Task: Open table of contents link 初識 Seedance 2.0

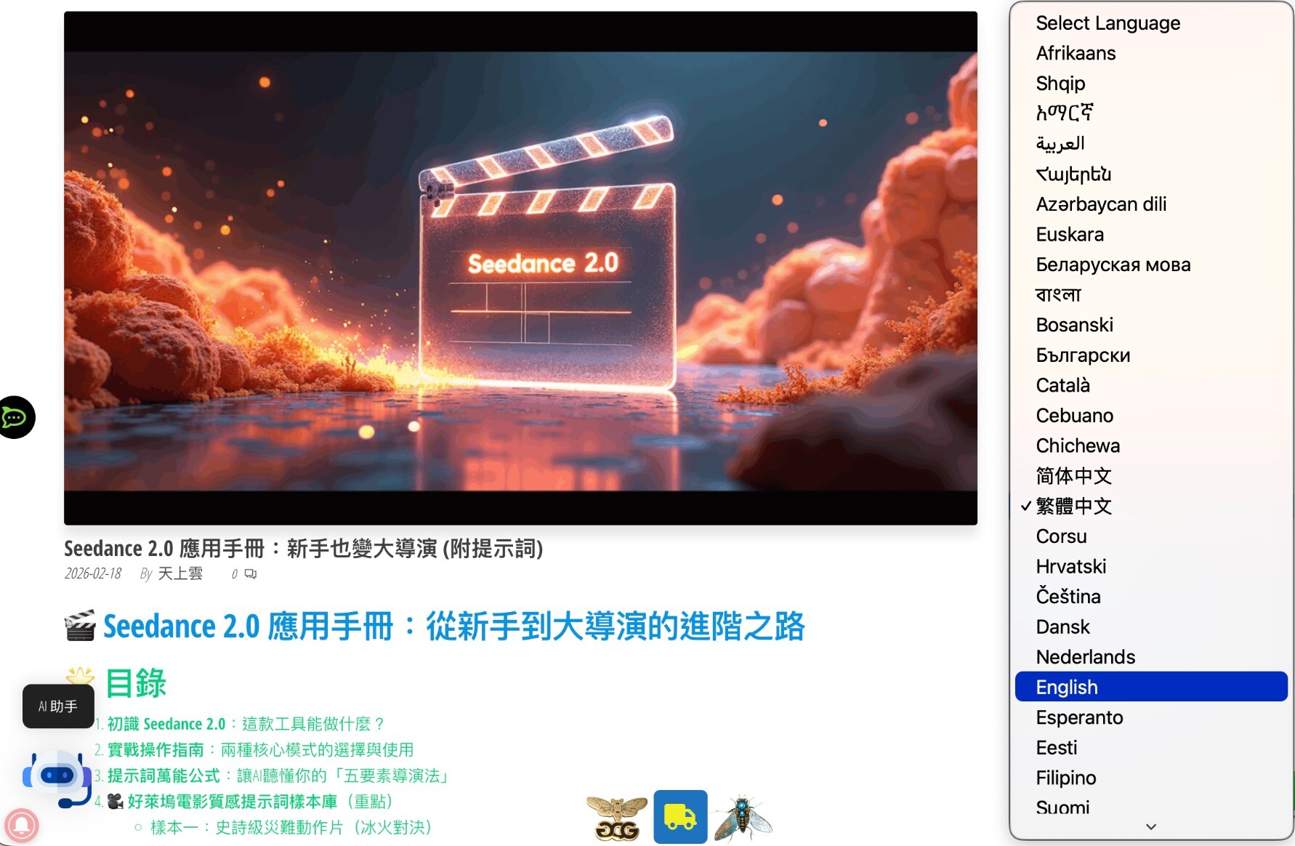Action: 166,724
